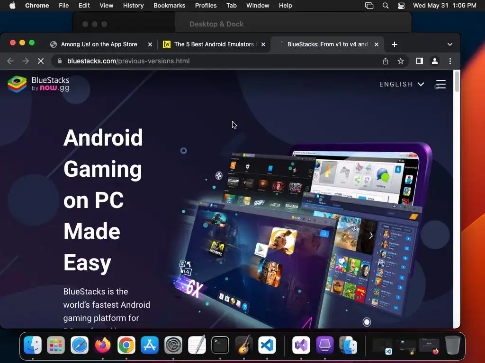
Task: Close the BlueStacks tab
Action: (x=377, y=44)
